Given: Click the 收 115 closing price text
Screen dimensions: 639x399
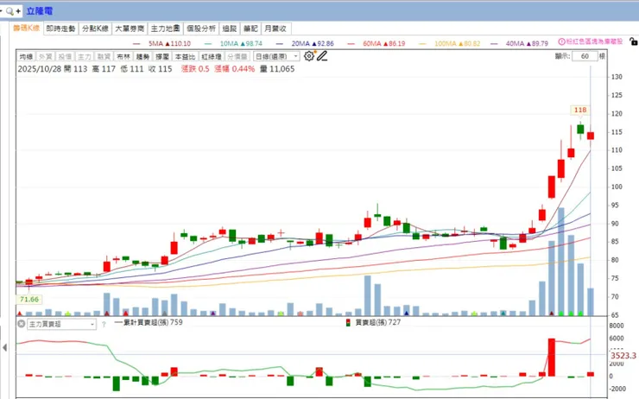Looking at the screenshot, I should 160,69.
